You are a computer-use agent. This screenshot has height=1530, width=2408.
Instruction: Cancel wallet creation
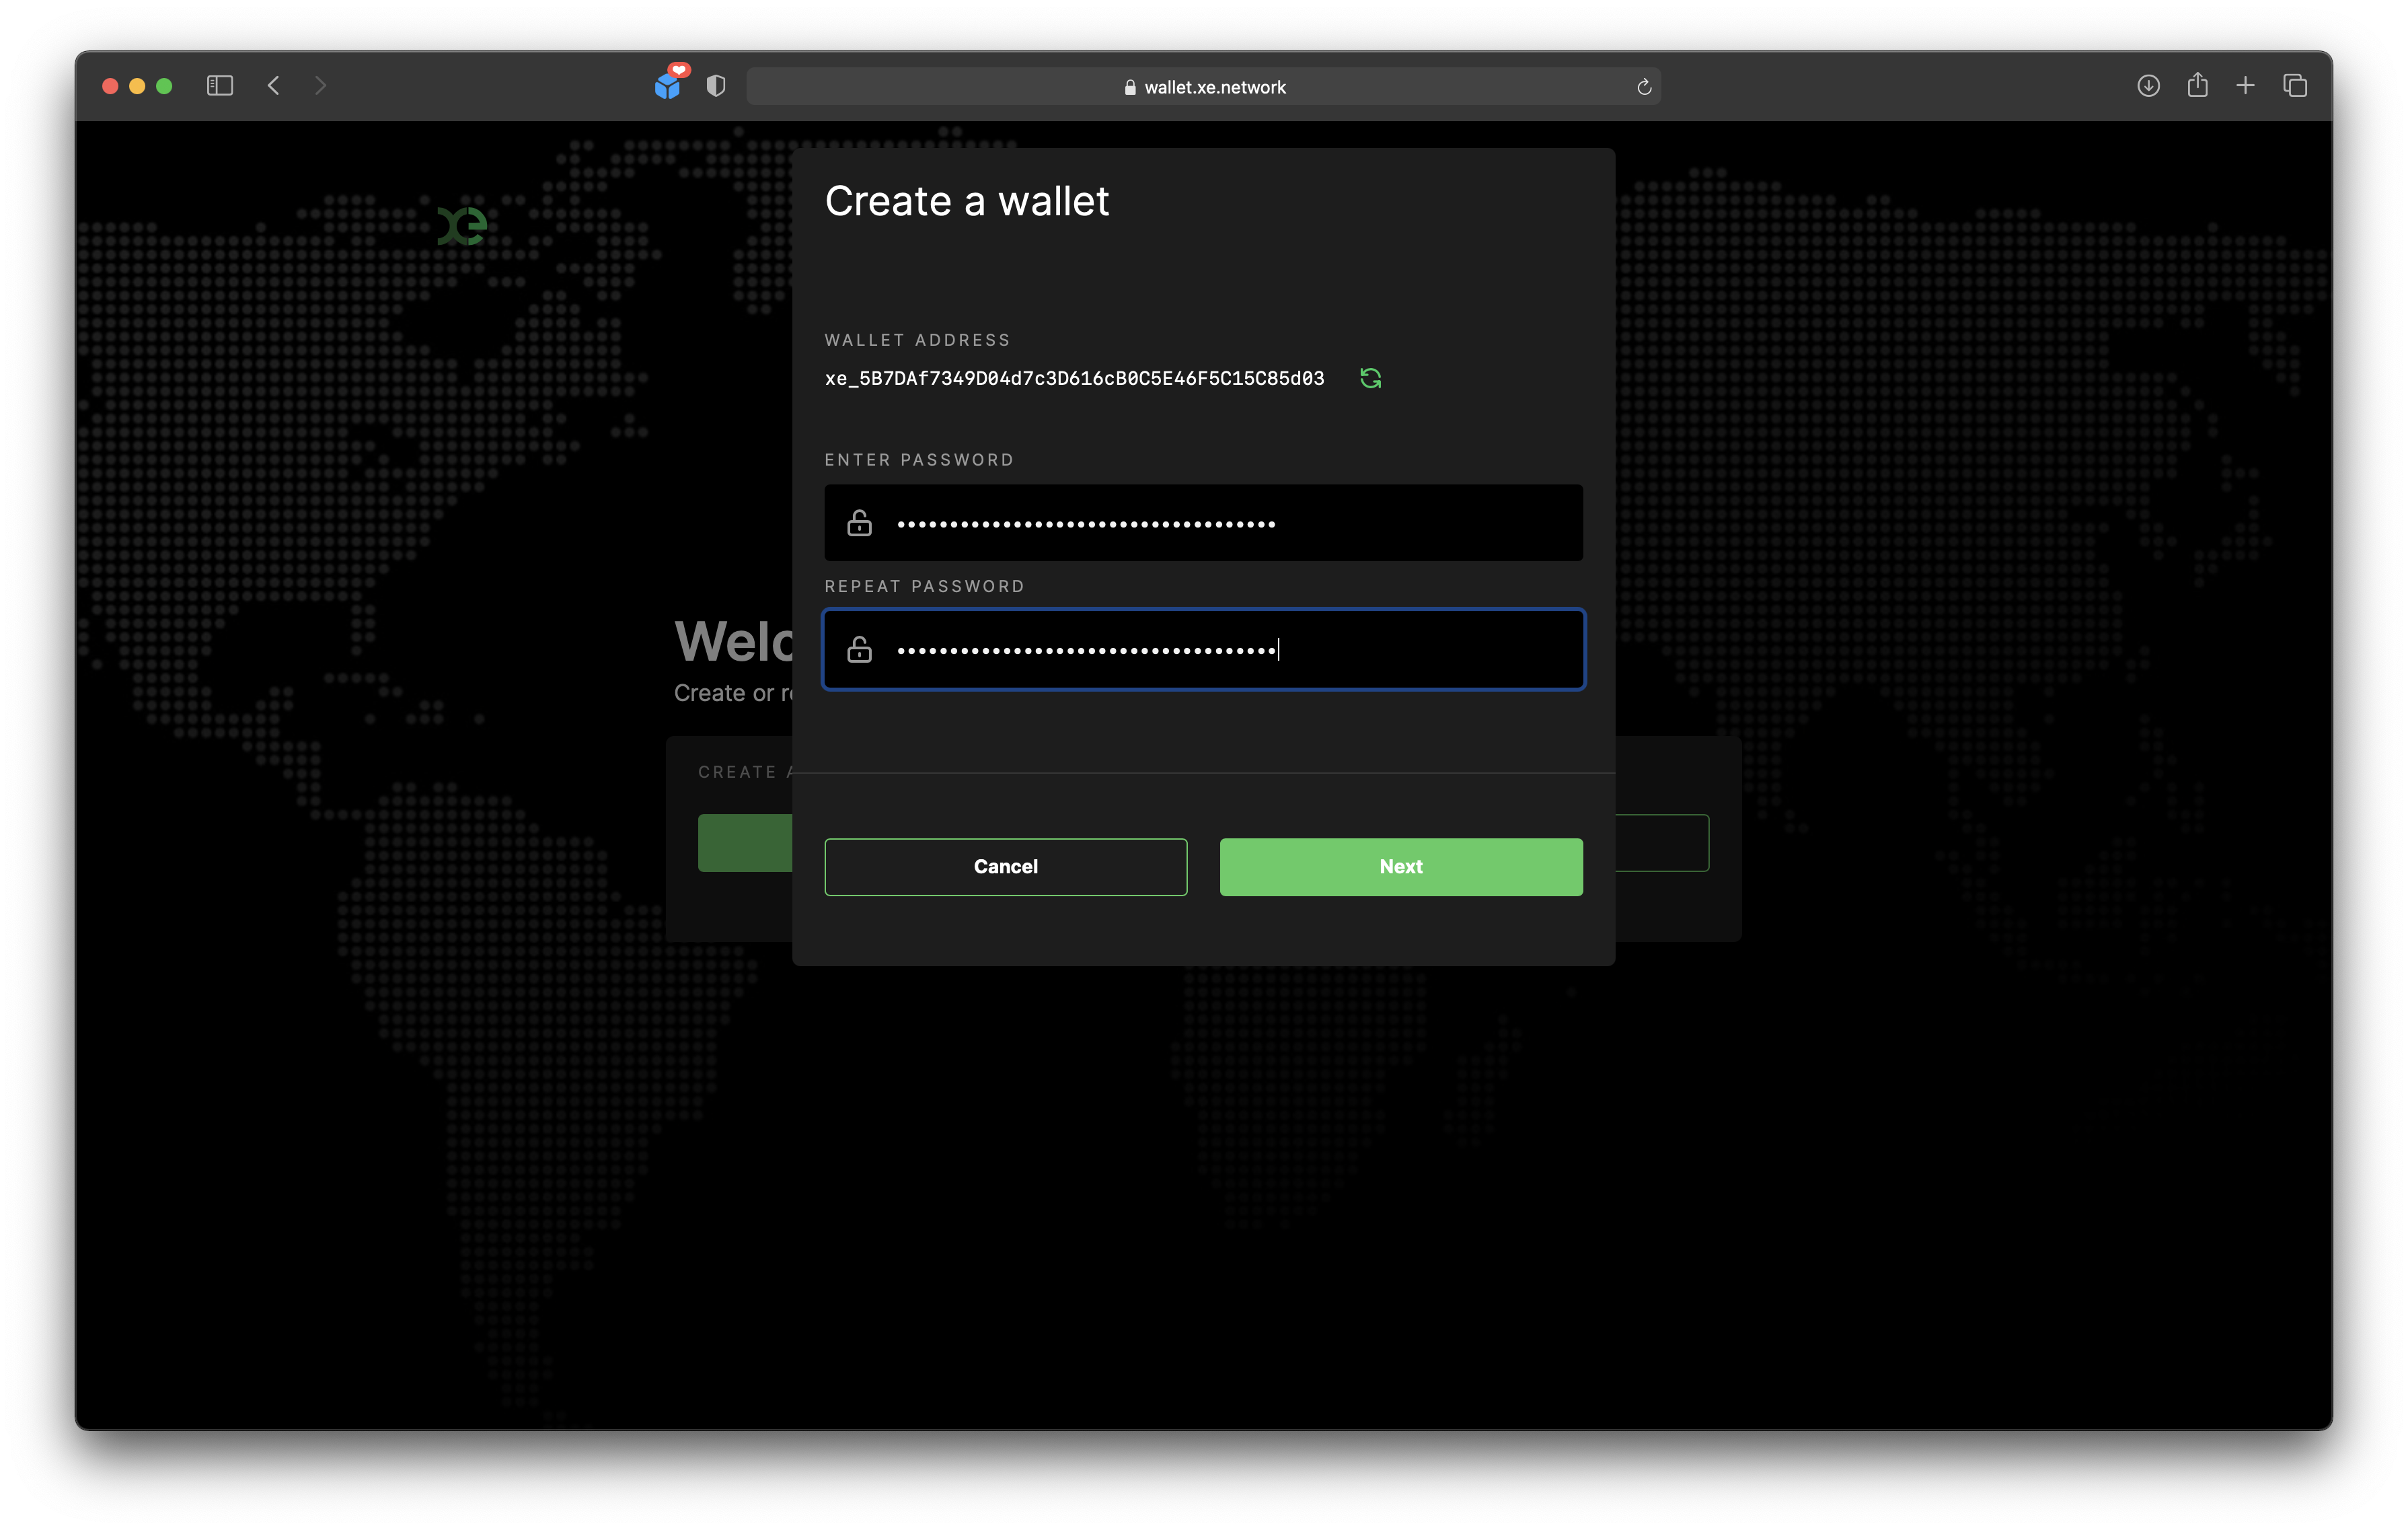coord(1005,867)
